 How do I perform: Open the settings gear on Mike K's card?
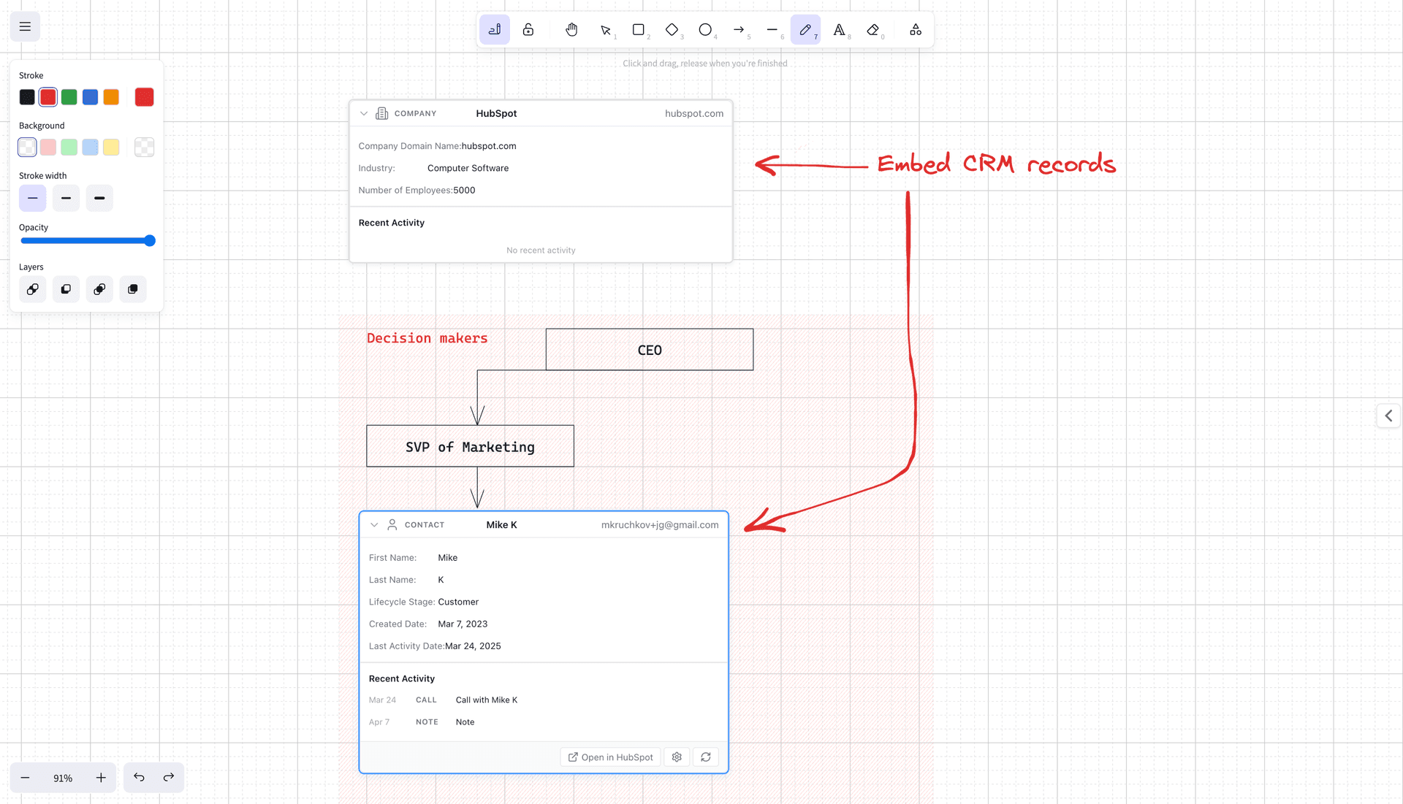click(x=677, y=757)
